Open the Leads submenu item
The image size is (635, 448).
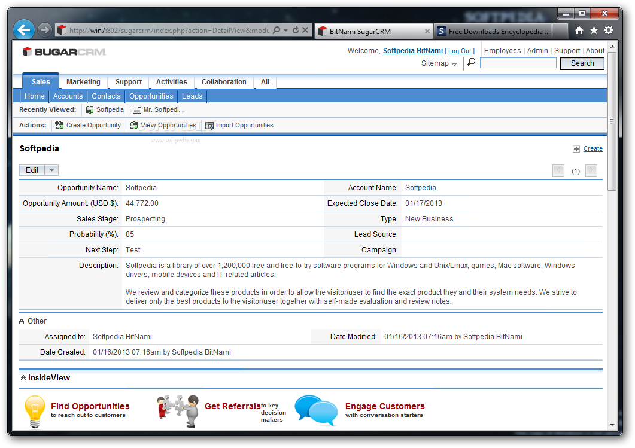[x=192, y=96]
